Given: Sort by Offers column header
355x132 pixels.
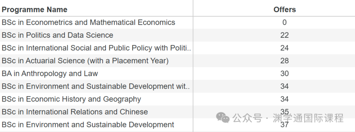Looking at the screenshot, I should click(285, 9).
